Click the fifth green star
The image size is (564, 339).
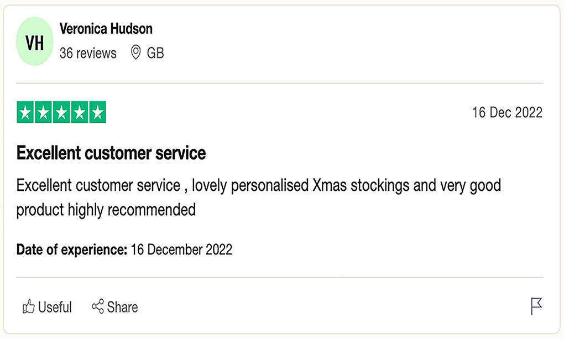tap(97, 112)
